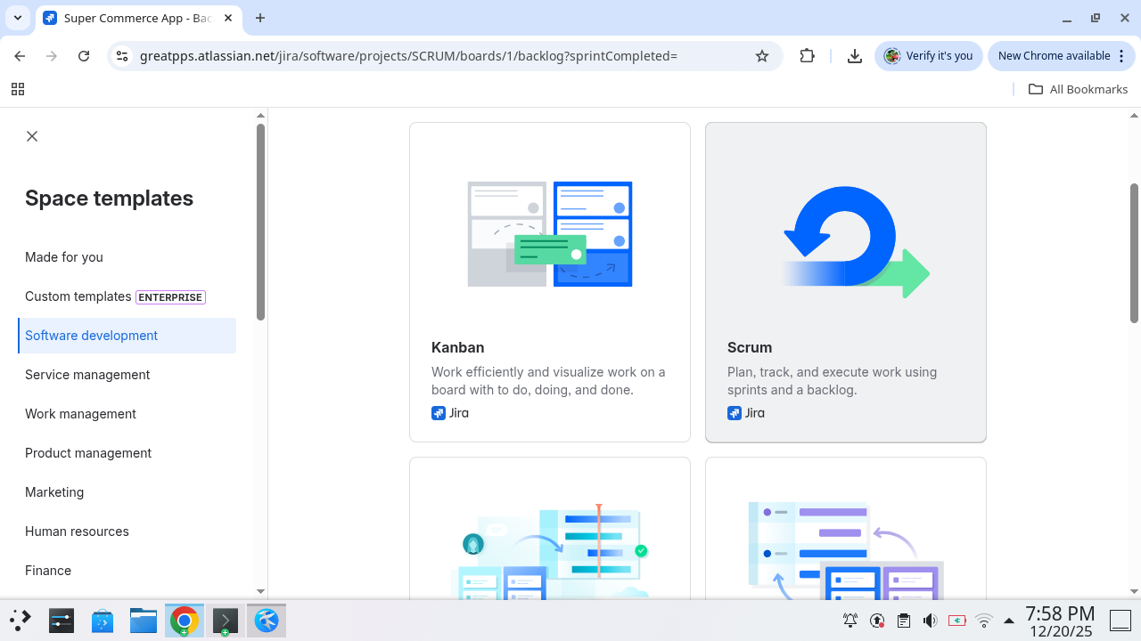Click main page scroll-down arrow

point(1134,591)
